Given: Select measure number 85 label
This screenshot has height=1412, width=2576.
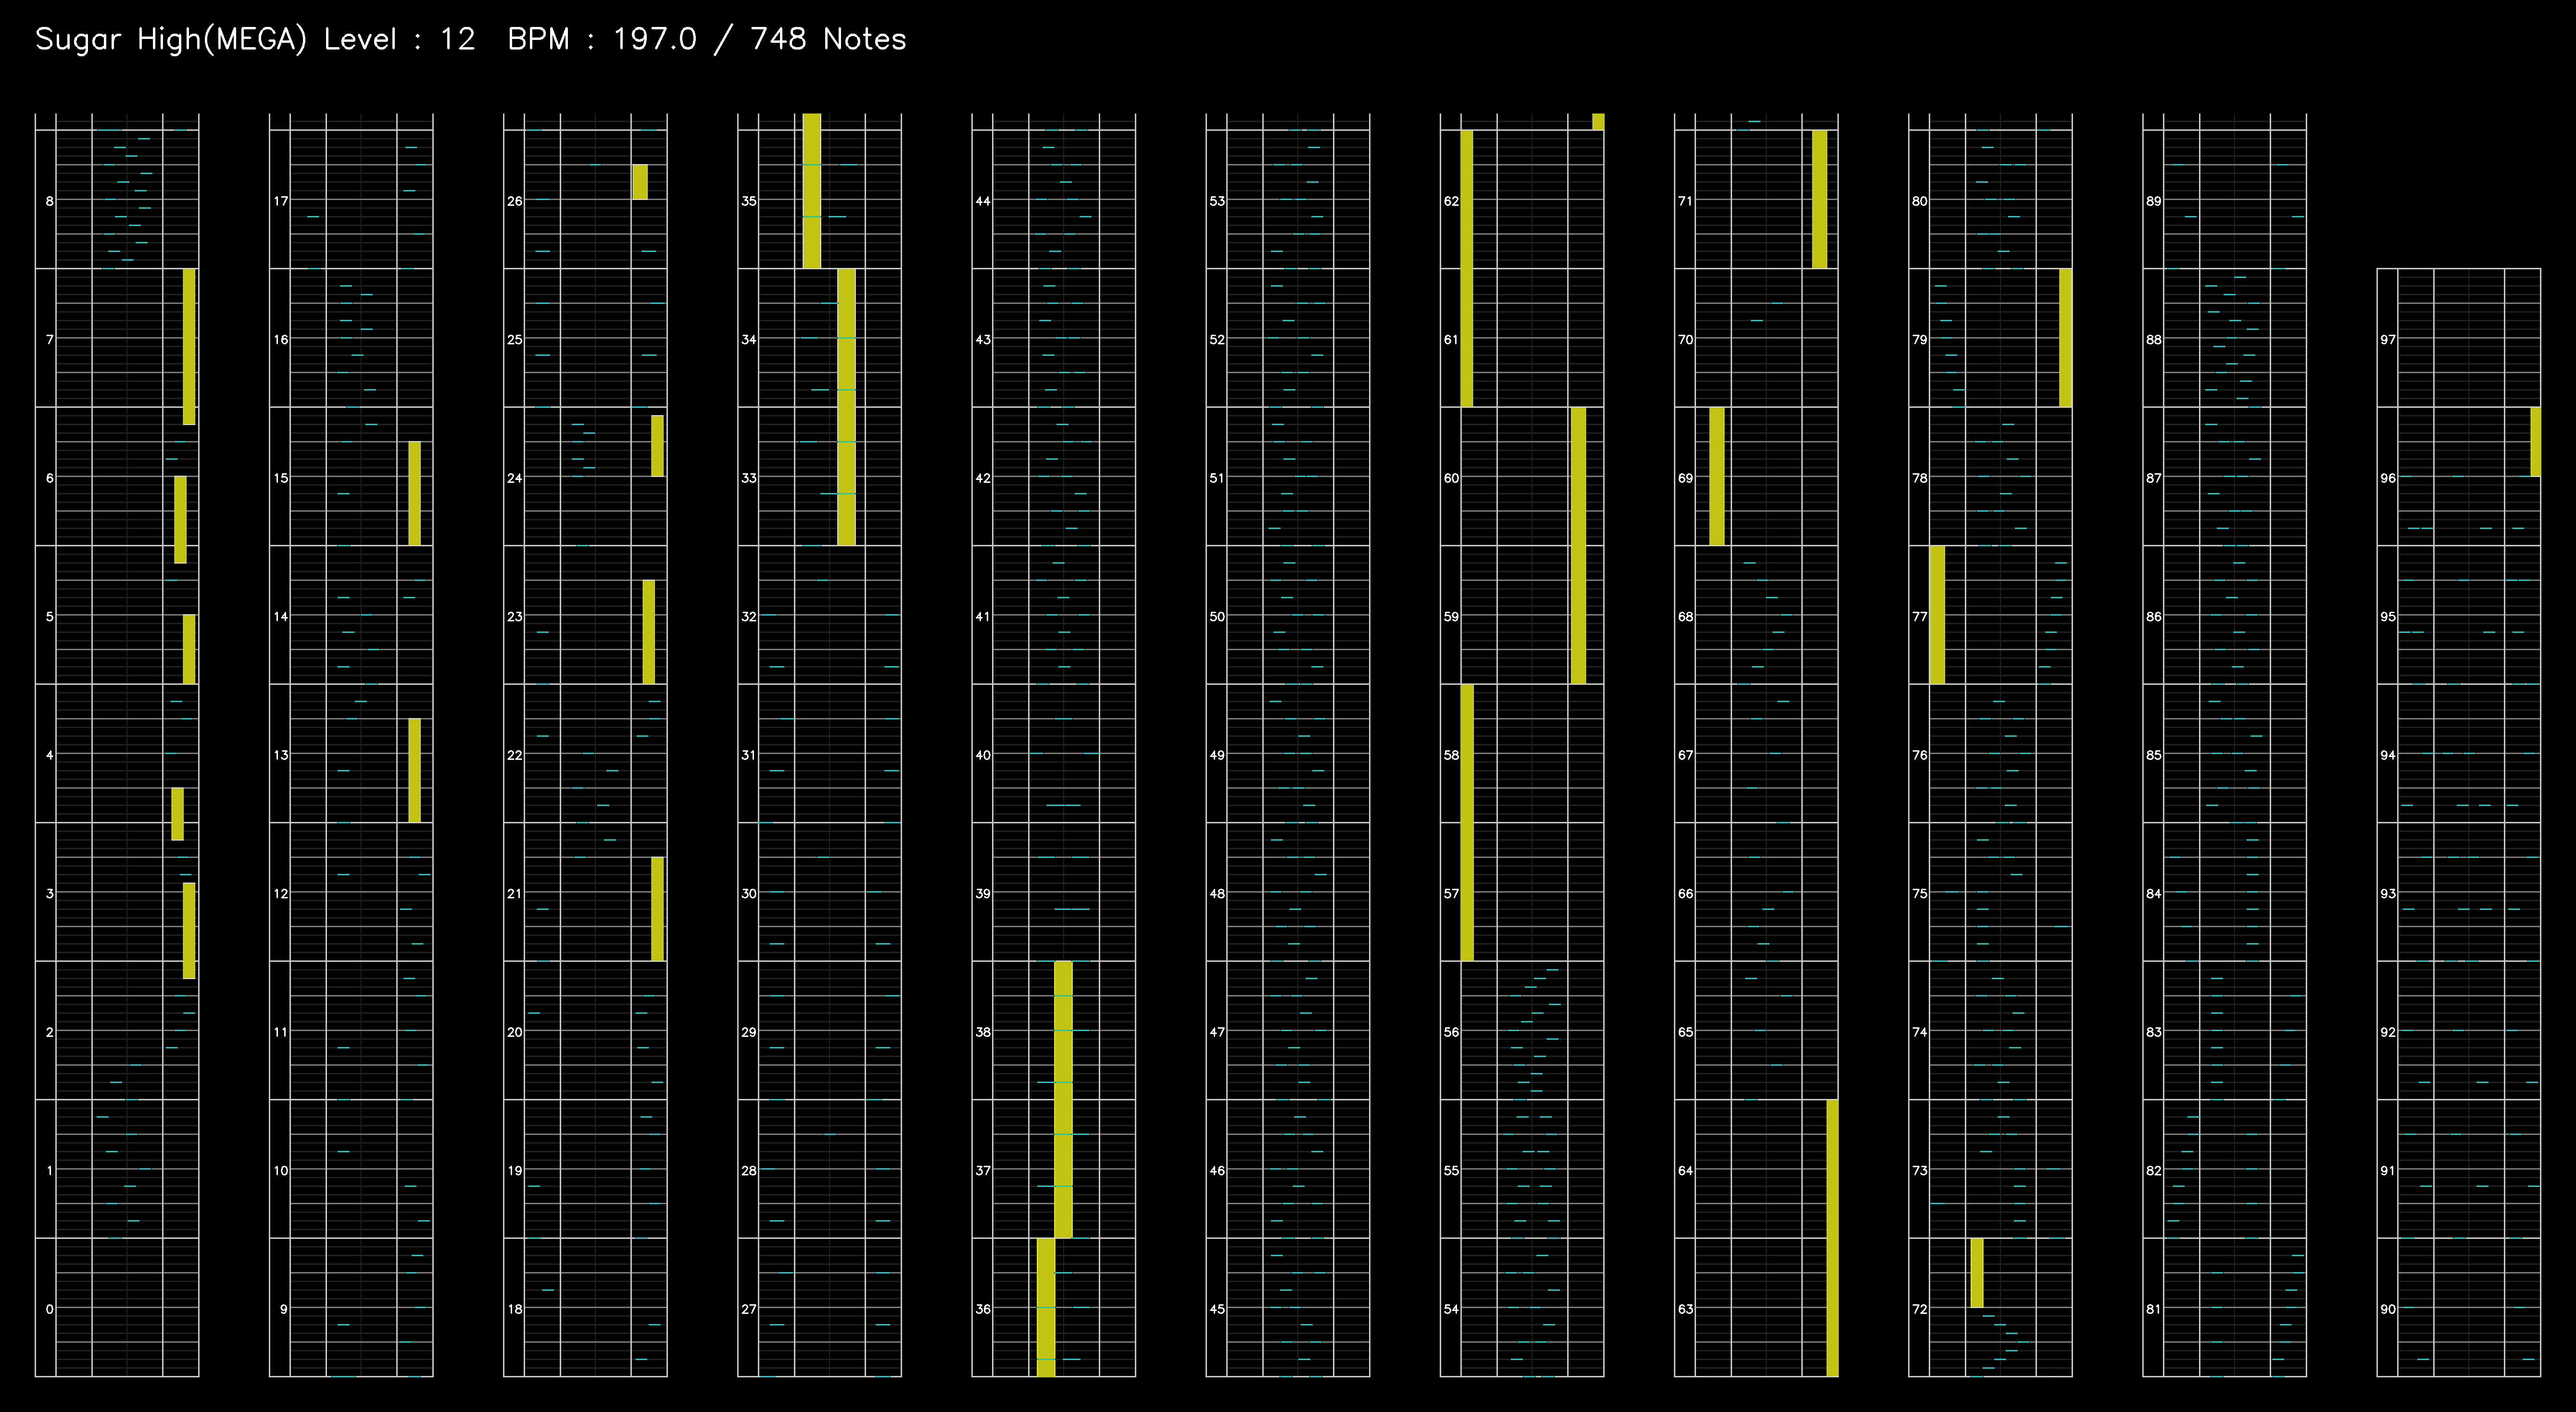Looking at the screenshot, I should (x=2154, y=755).
